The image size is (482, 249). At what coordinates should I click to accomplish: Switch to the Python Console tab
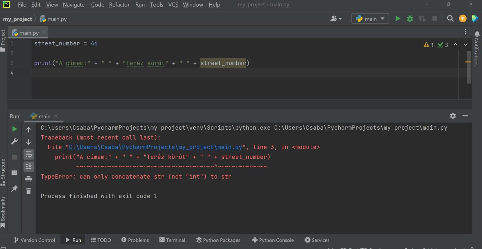(x=273, y=240)
